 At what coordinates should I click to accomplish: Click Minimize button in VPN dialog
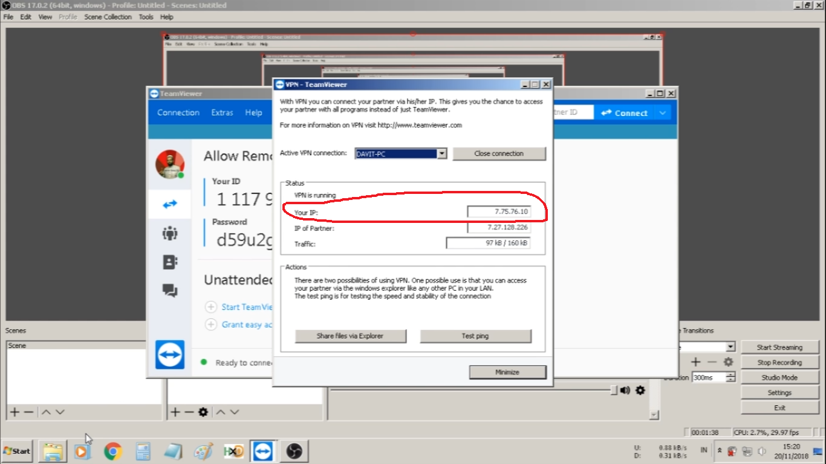click(507, 372)
